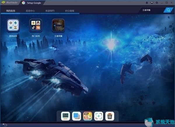This screenshot has height=127, width=175.
Task: Open the 新游预约 tab
Action: coord(50,11)
